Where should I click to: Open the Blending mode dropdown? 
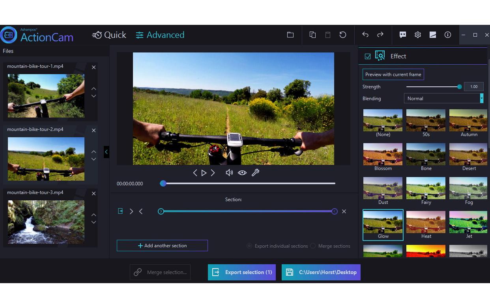click(443, 99)
